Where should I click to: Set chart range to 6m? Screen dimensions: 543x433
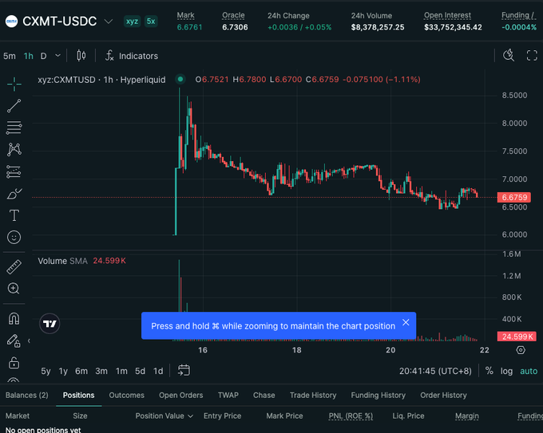[81, 371]
